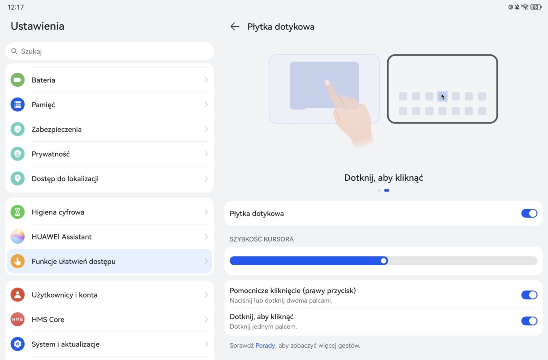The width and height of the screenshot is (548, 360).
Task: Click the HUAWEI Assistant icon
Action: (18, 237)
